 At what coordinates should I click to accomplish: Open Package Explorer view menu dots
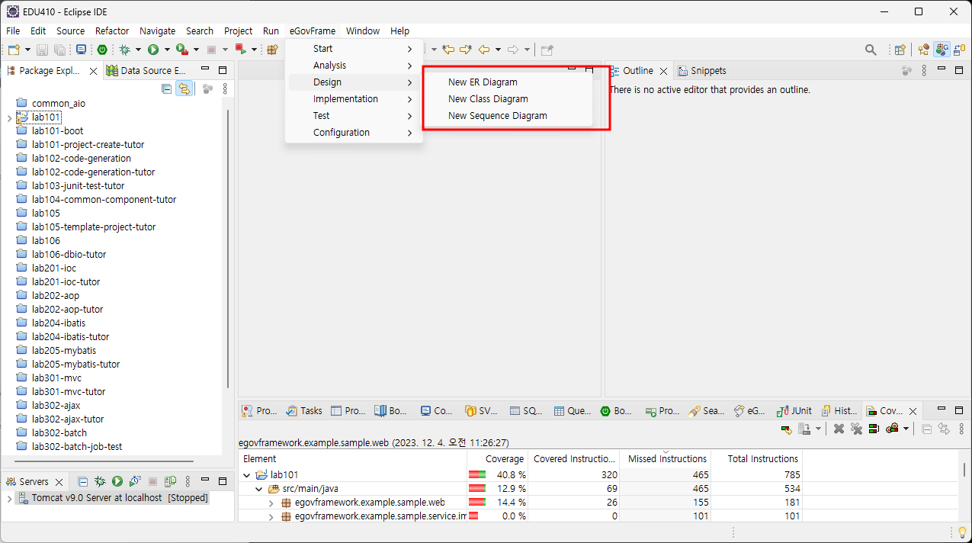pyautogui.click(x=225, y=88)
